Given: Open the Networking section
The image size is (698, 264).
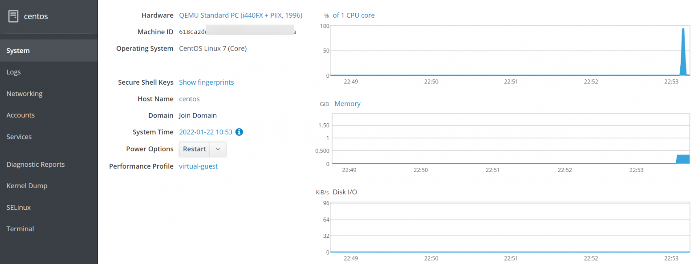Looking at the screenshot, I should (x=24, y=94).
